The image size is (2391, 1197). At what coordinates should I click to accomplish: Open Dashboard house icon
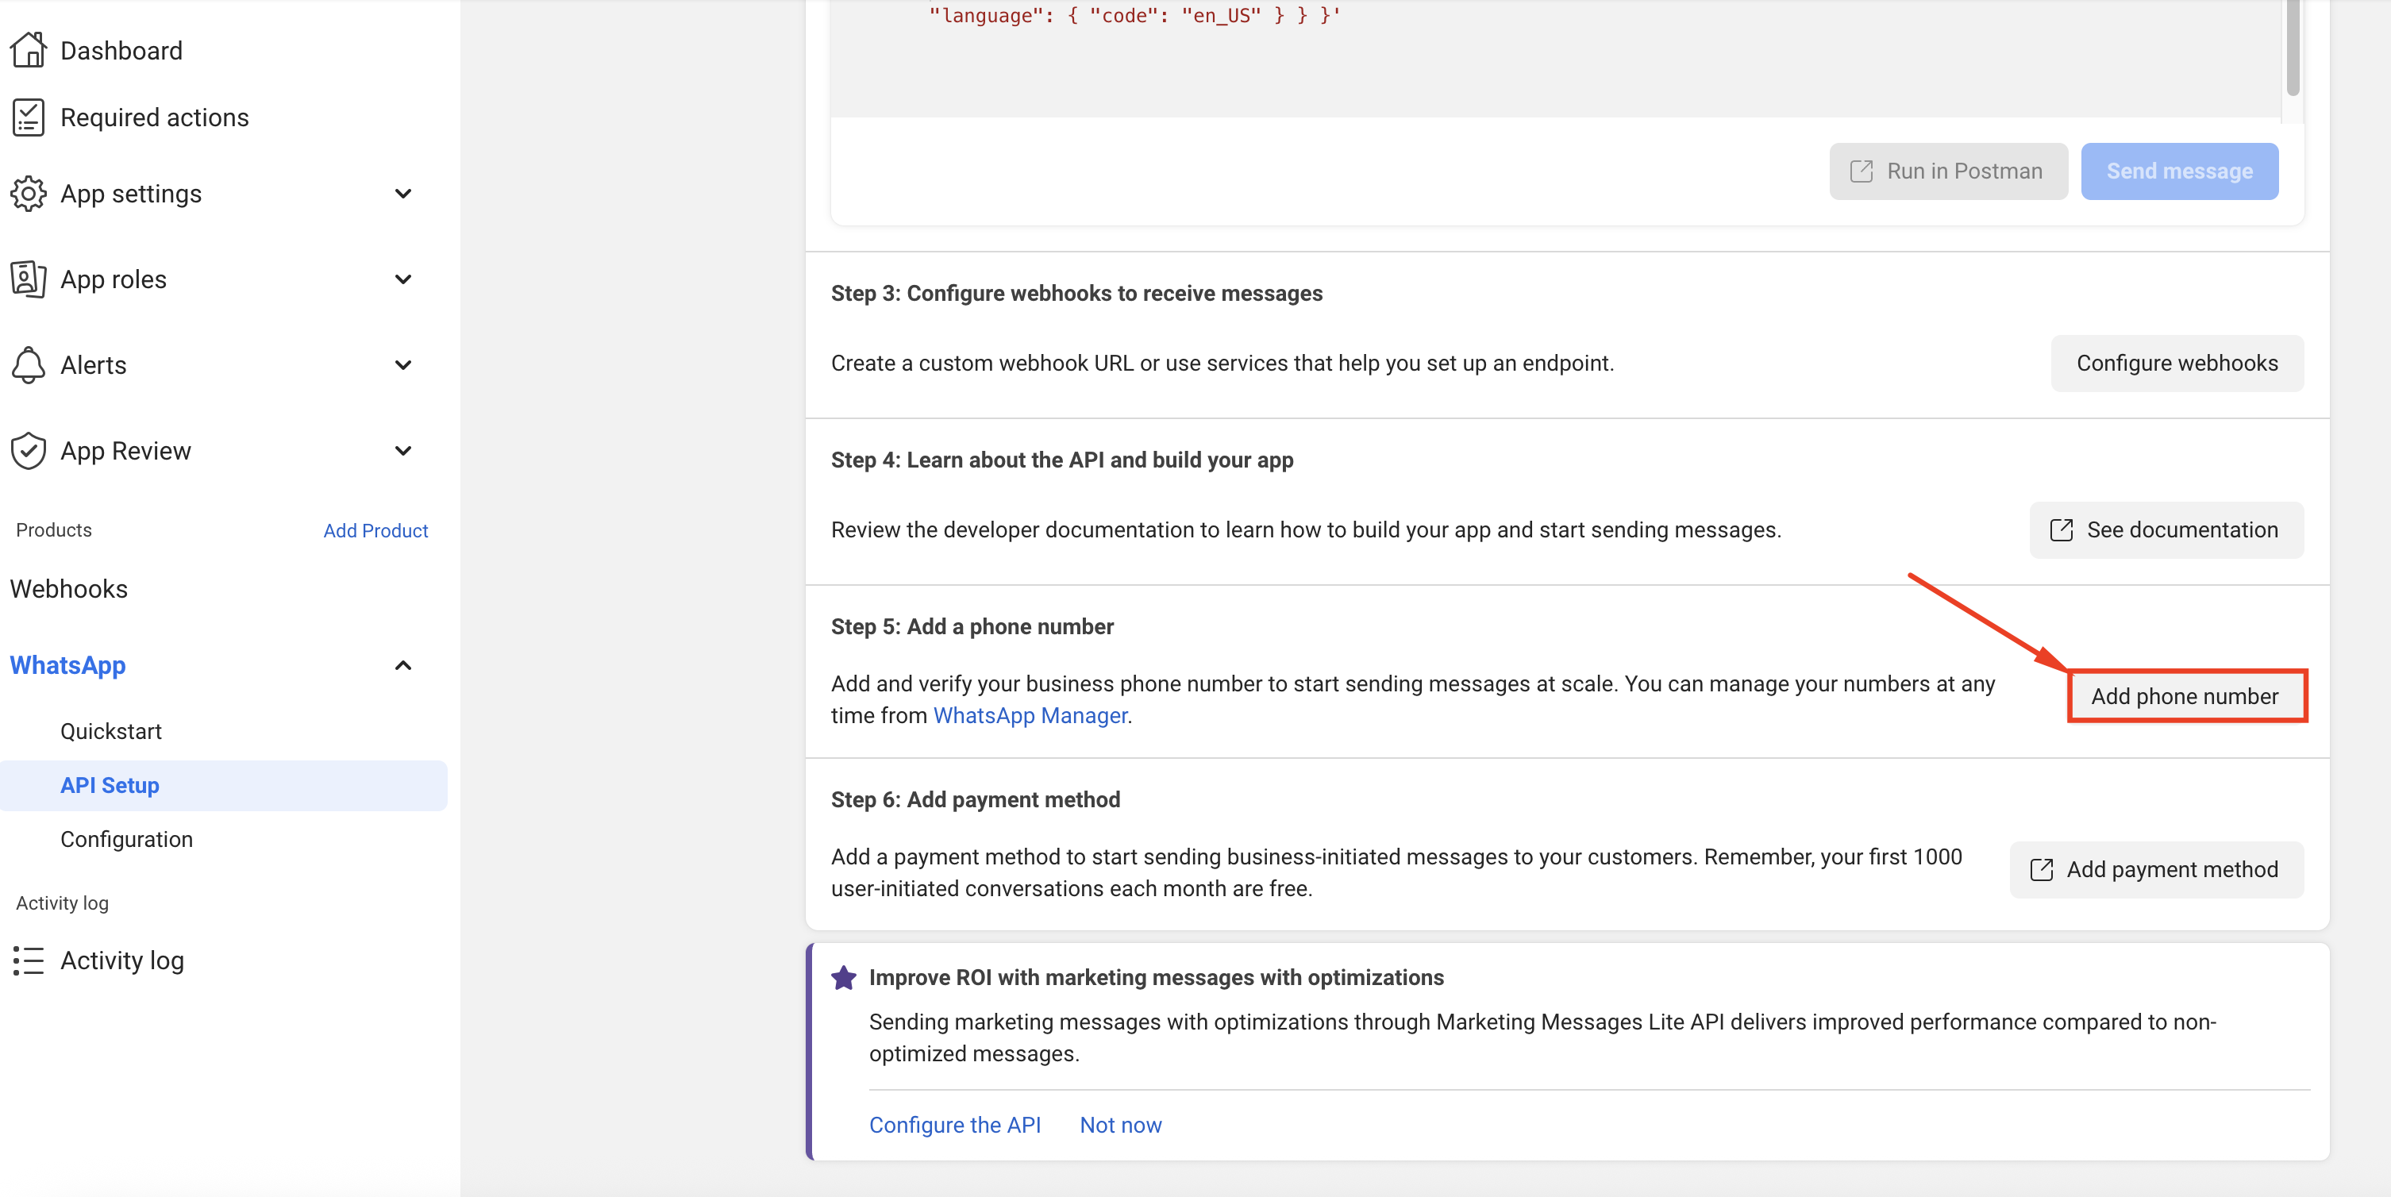29,50
